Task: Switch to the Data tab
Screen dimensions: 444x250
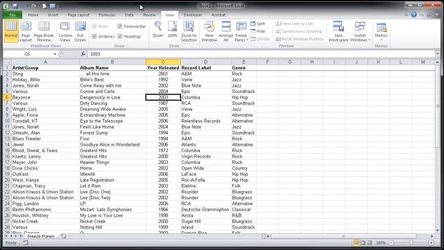Action: pos(129,15)
